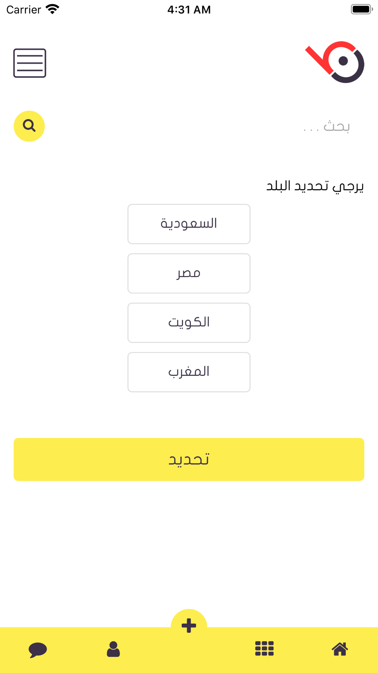378x673 pixels.
Task: Go to the profile person tab
Action: [113, 649]
